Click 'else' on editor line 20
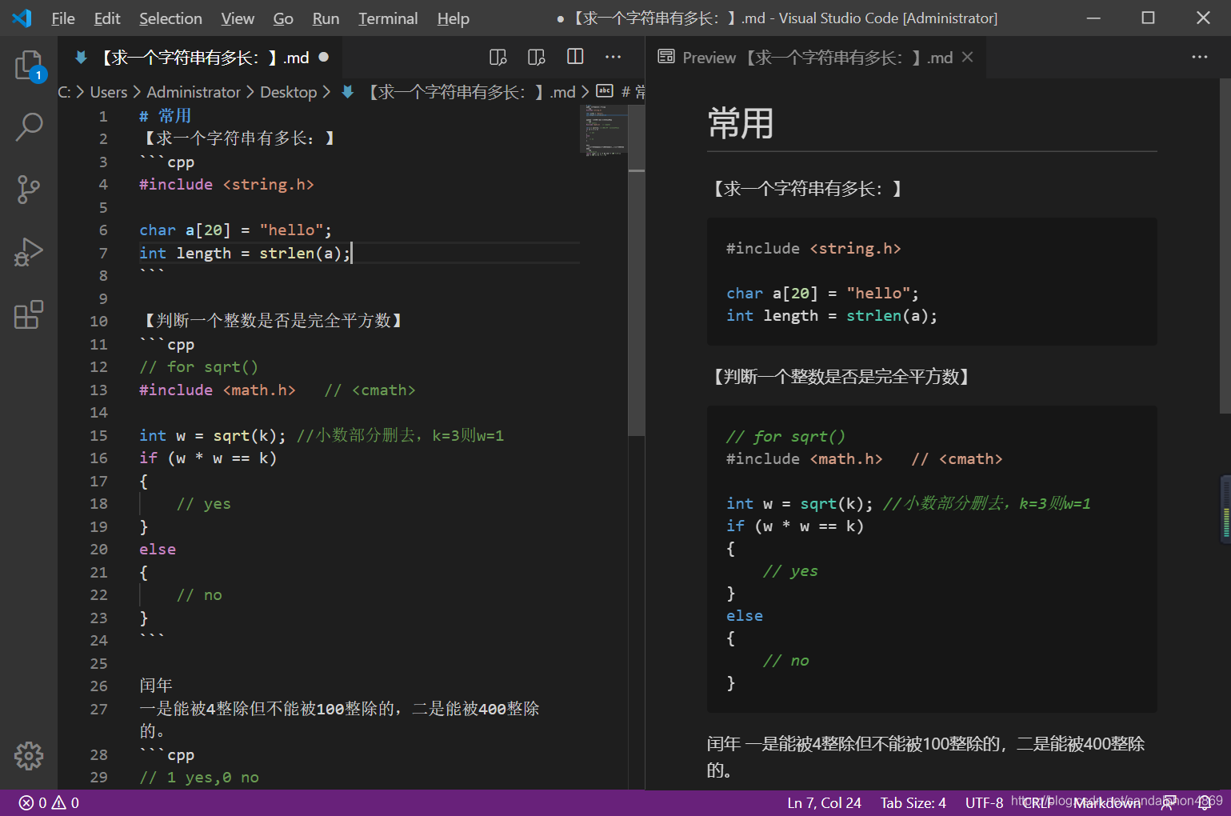Viewport: 1231px width, 816px height. tap(158, 549)
